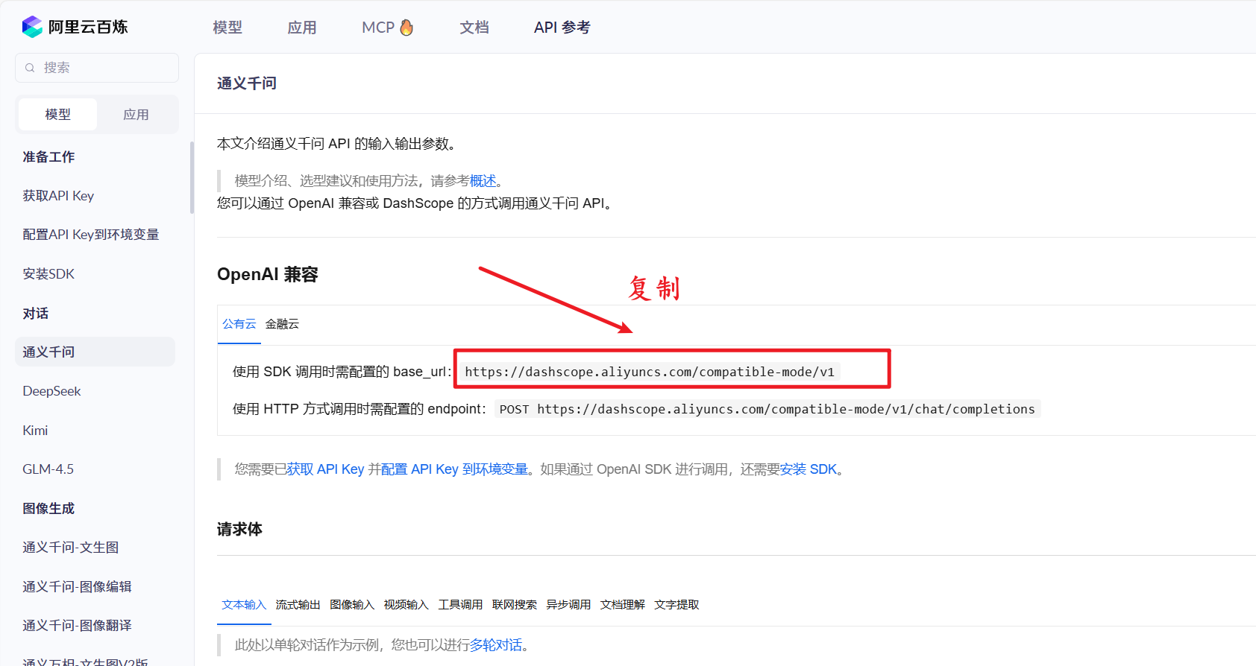Click the 阿里云百炼 logo icon
This screenshot has width=1256, height=666.
click(x=32, y=27)
